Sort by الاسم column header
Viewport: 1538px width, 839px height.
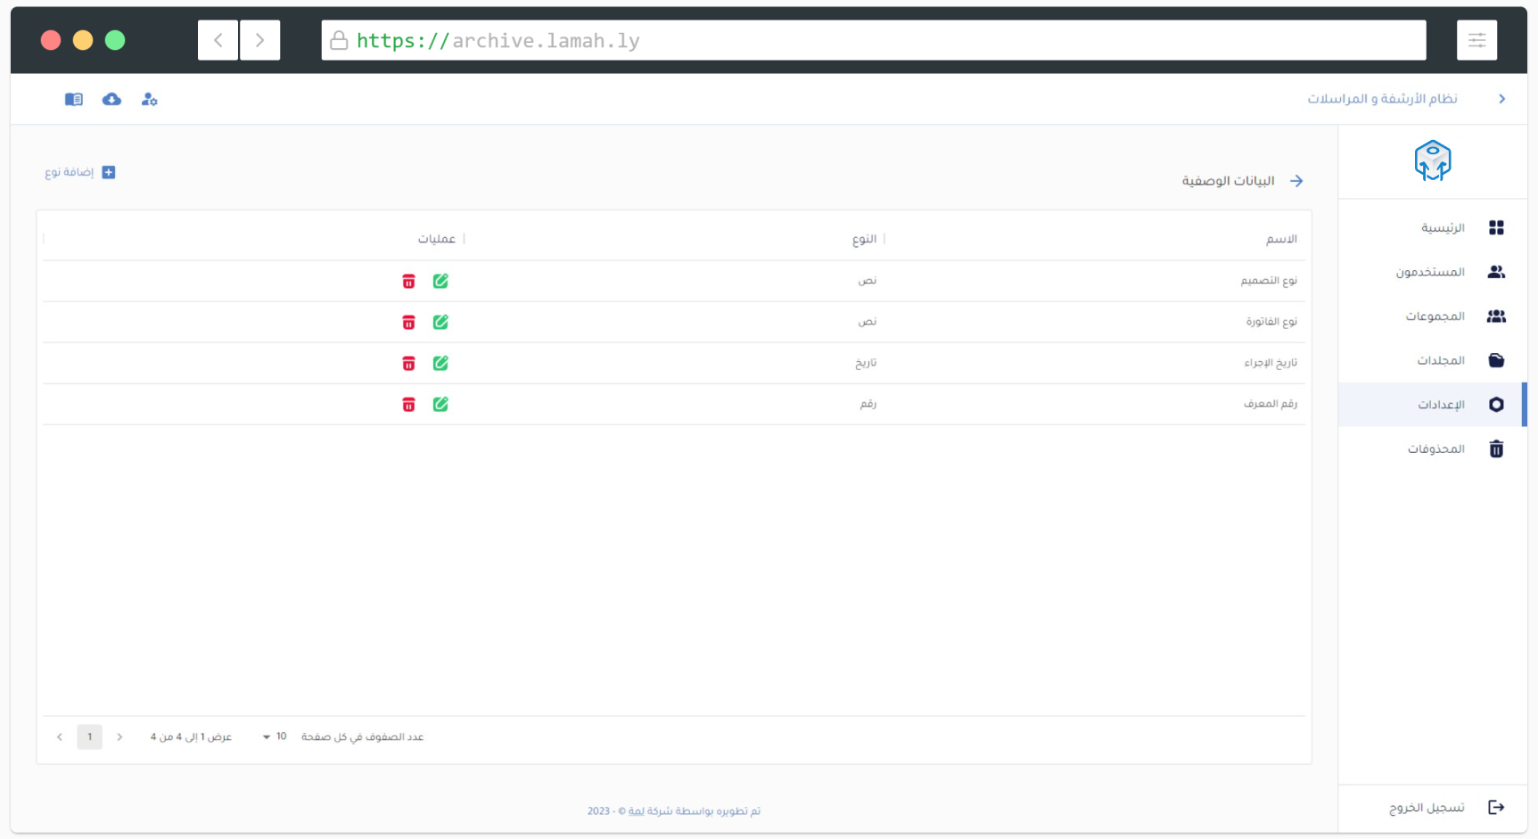[1281, 239]
